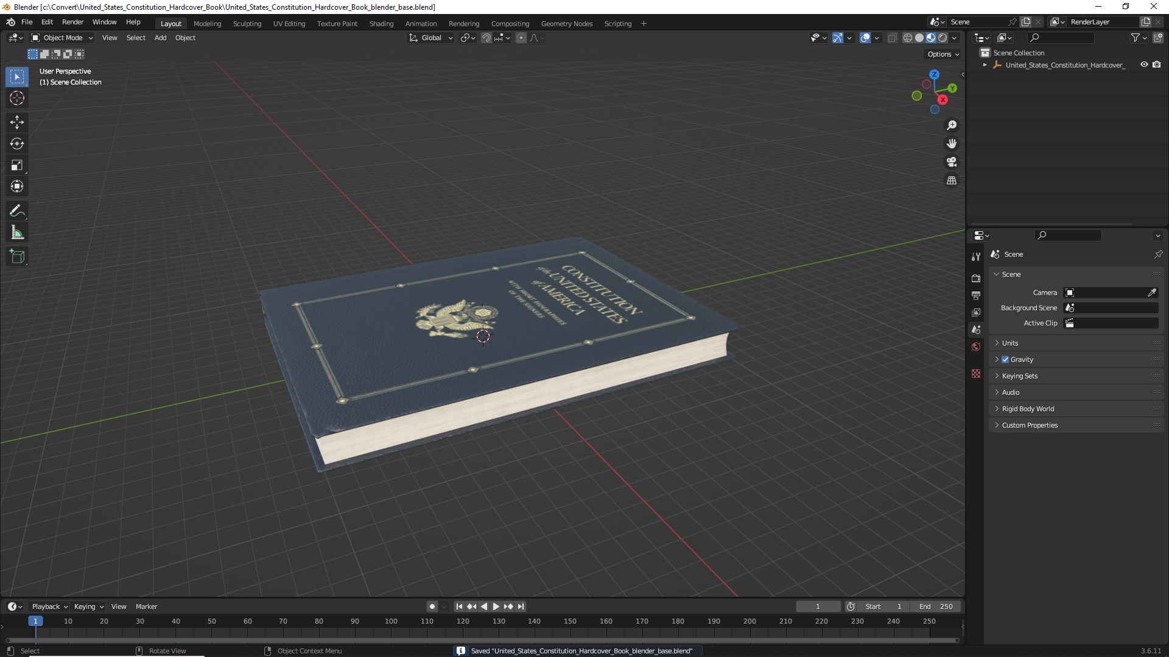Open the Texture properties tab
This screenshot has height=657, width=1169.
[x=976, y=374]
